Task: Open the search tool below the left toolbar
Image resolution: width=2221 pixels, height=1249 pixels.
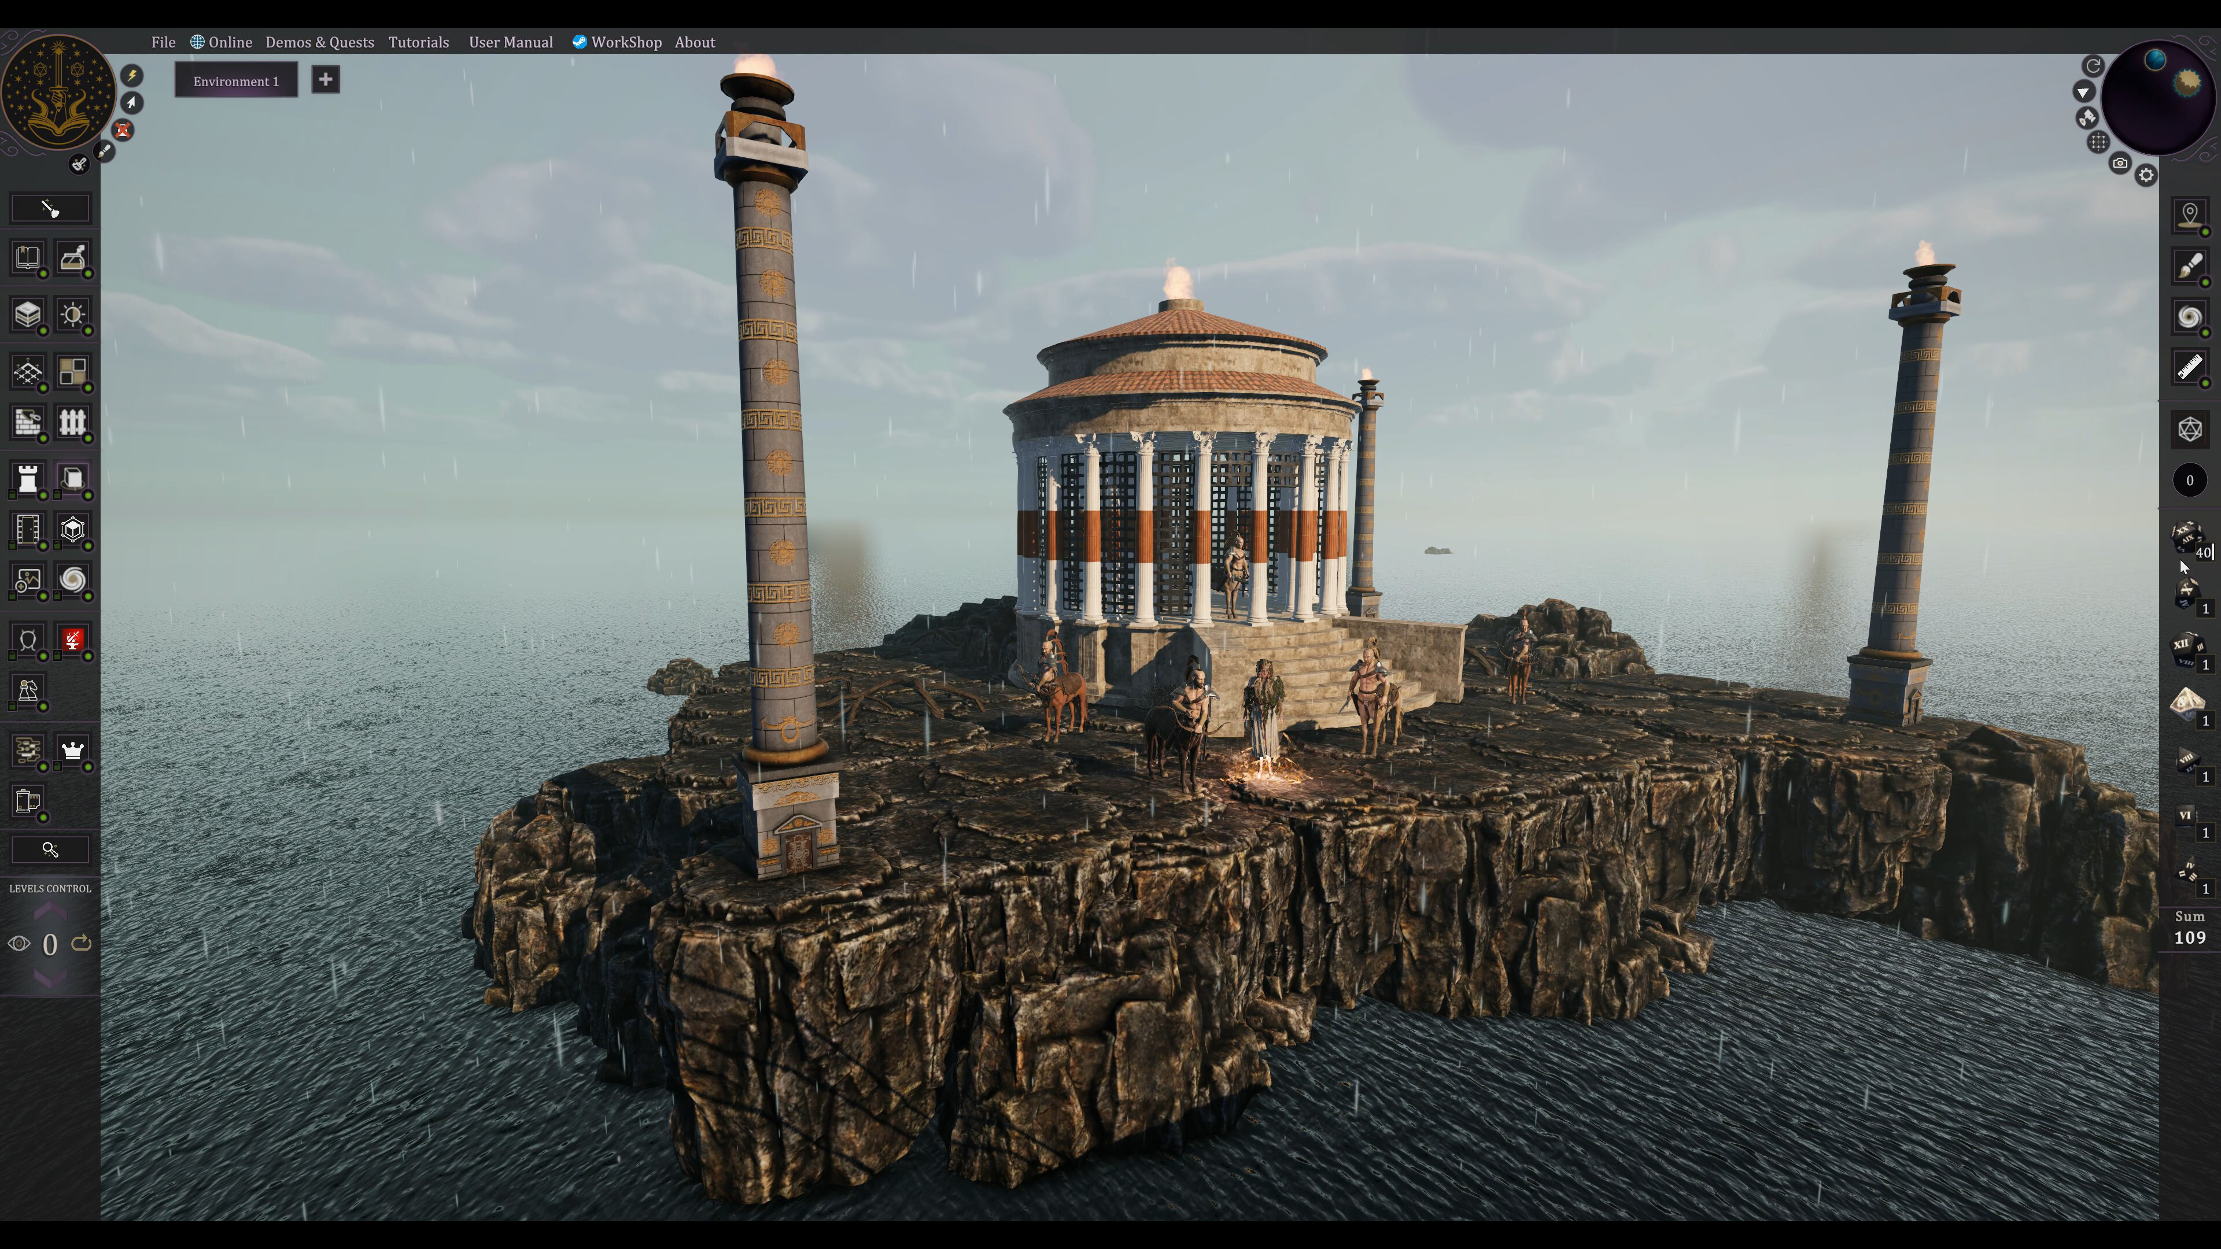Action: click(50, 850)
